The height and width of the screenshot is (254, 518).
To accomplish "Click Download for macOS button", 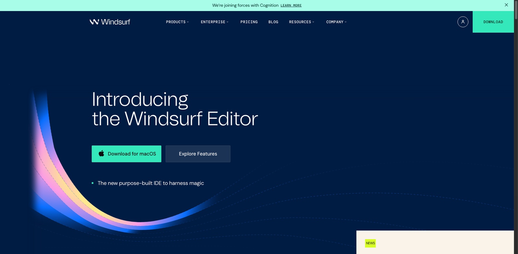I will [x=126, y=154].
